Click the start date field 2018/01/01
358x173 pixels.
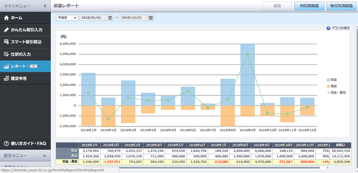(x=93, y=18)
